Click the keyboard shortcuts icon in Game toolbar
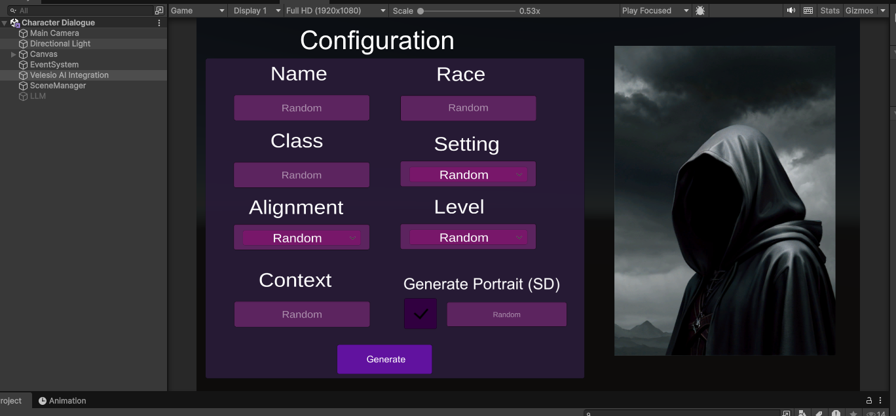Image resolution: width=896 pixels, height=416 pixels. point(808,10)
